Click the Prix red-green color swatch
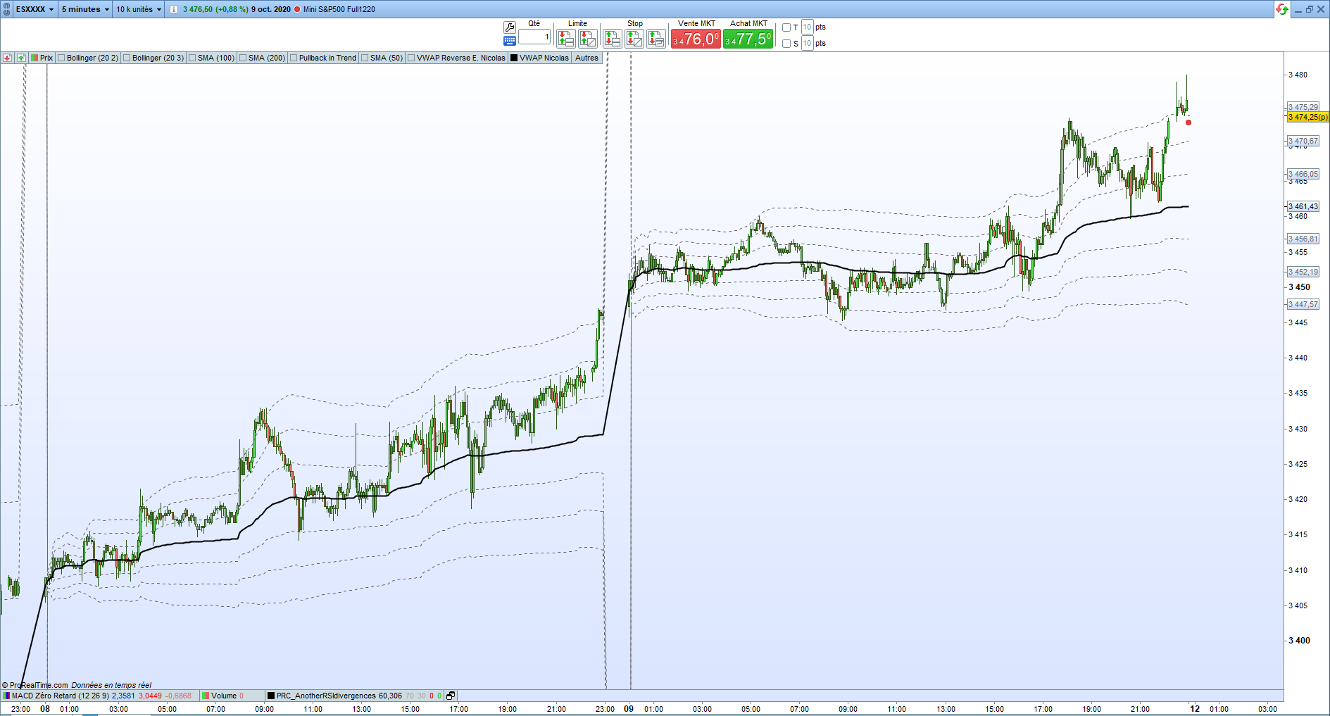1330x716 pixels. tap(34, 58)
